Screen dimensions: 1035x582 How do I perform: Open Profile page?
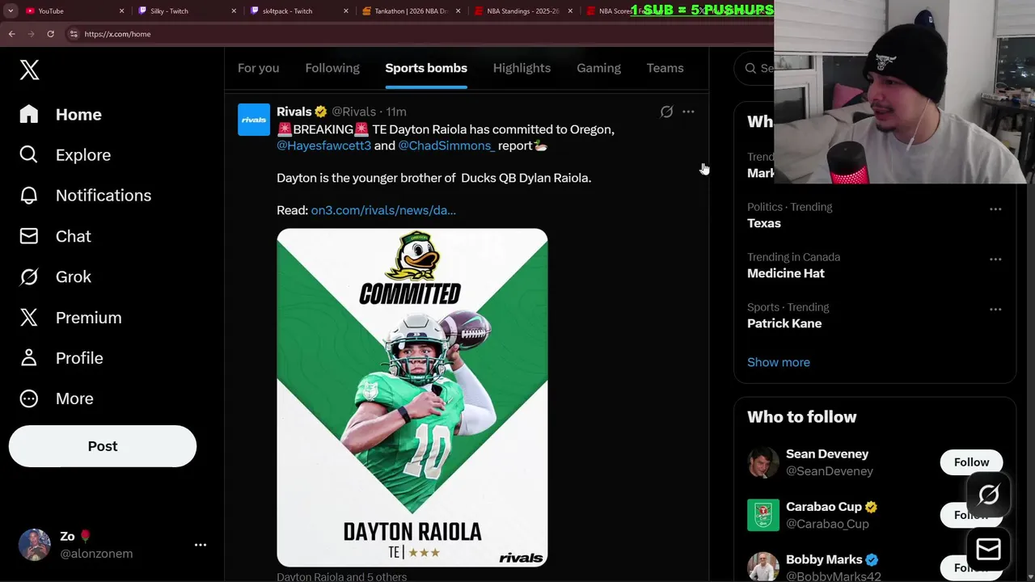tap(61, 358)
